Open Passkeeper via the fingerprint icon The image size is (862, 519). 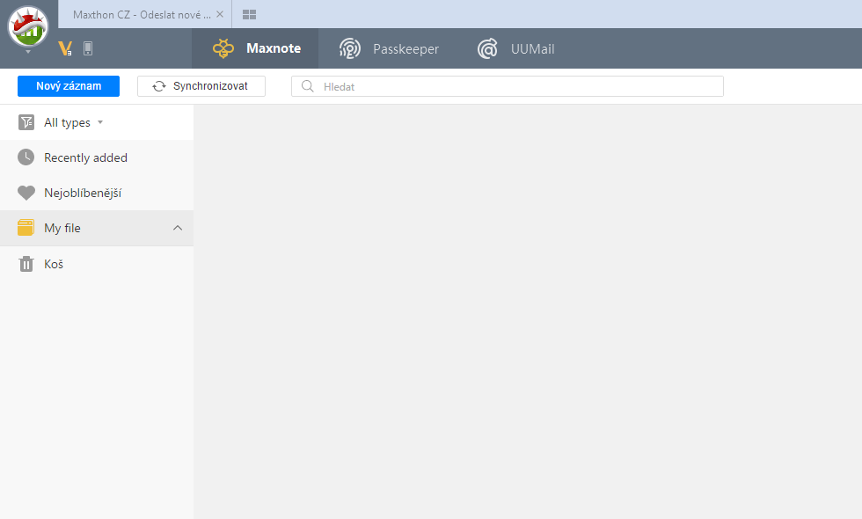coord(350,48)
